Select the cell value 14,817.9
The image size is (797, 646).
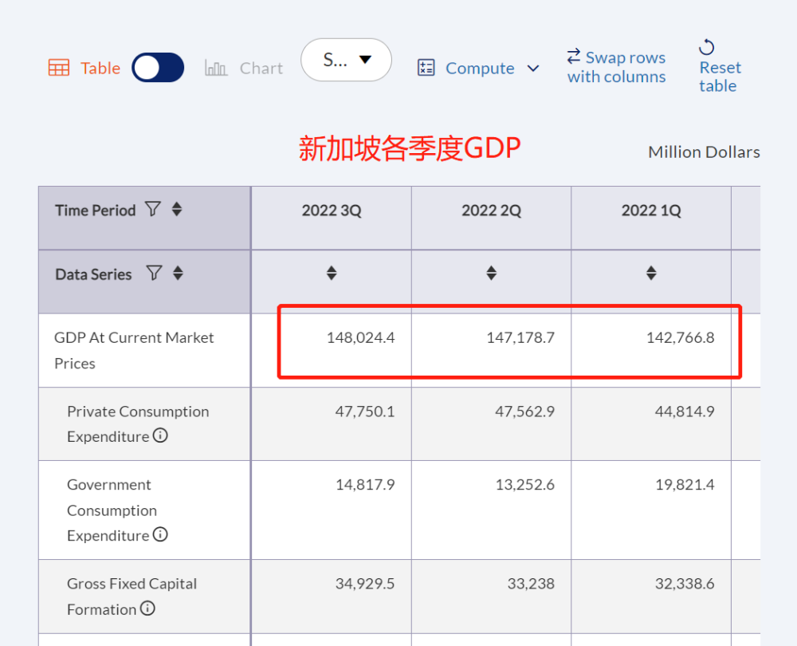click(x=365, y=485)
